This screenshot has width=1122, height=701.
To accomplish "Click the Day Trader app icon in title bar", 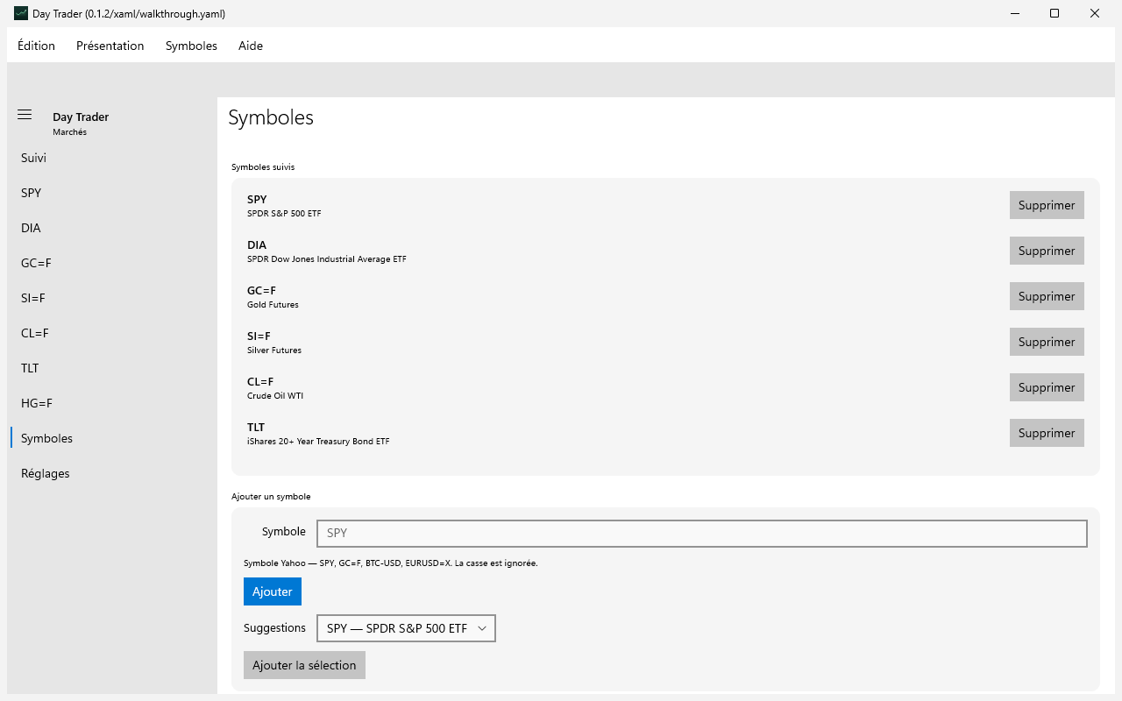I will tap(21, 13).
